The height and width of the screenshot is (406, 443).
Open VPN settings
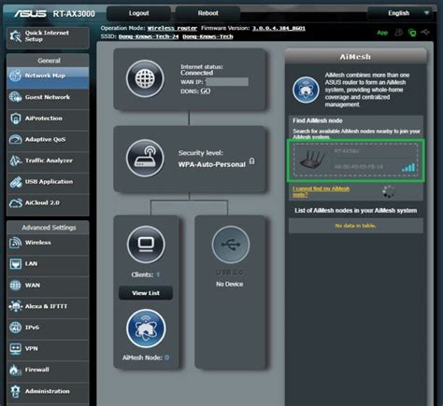[48, 350]
